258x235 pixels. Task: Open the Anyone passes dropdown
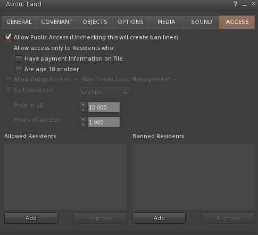105,93
